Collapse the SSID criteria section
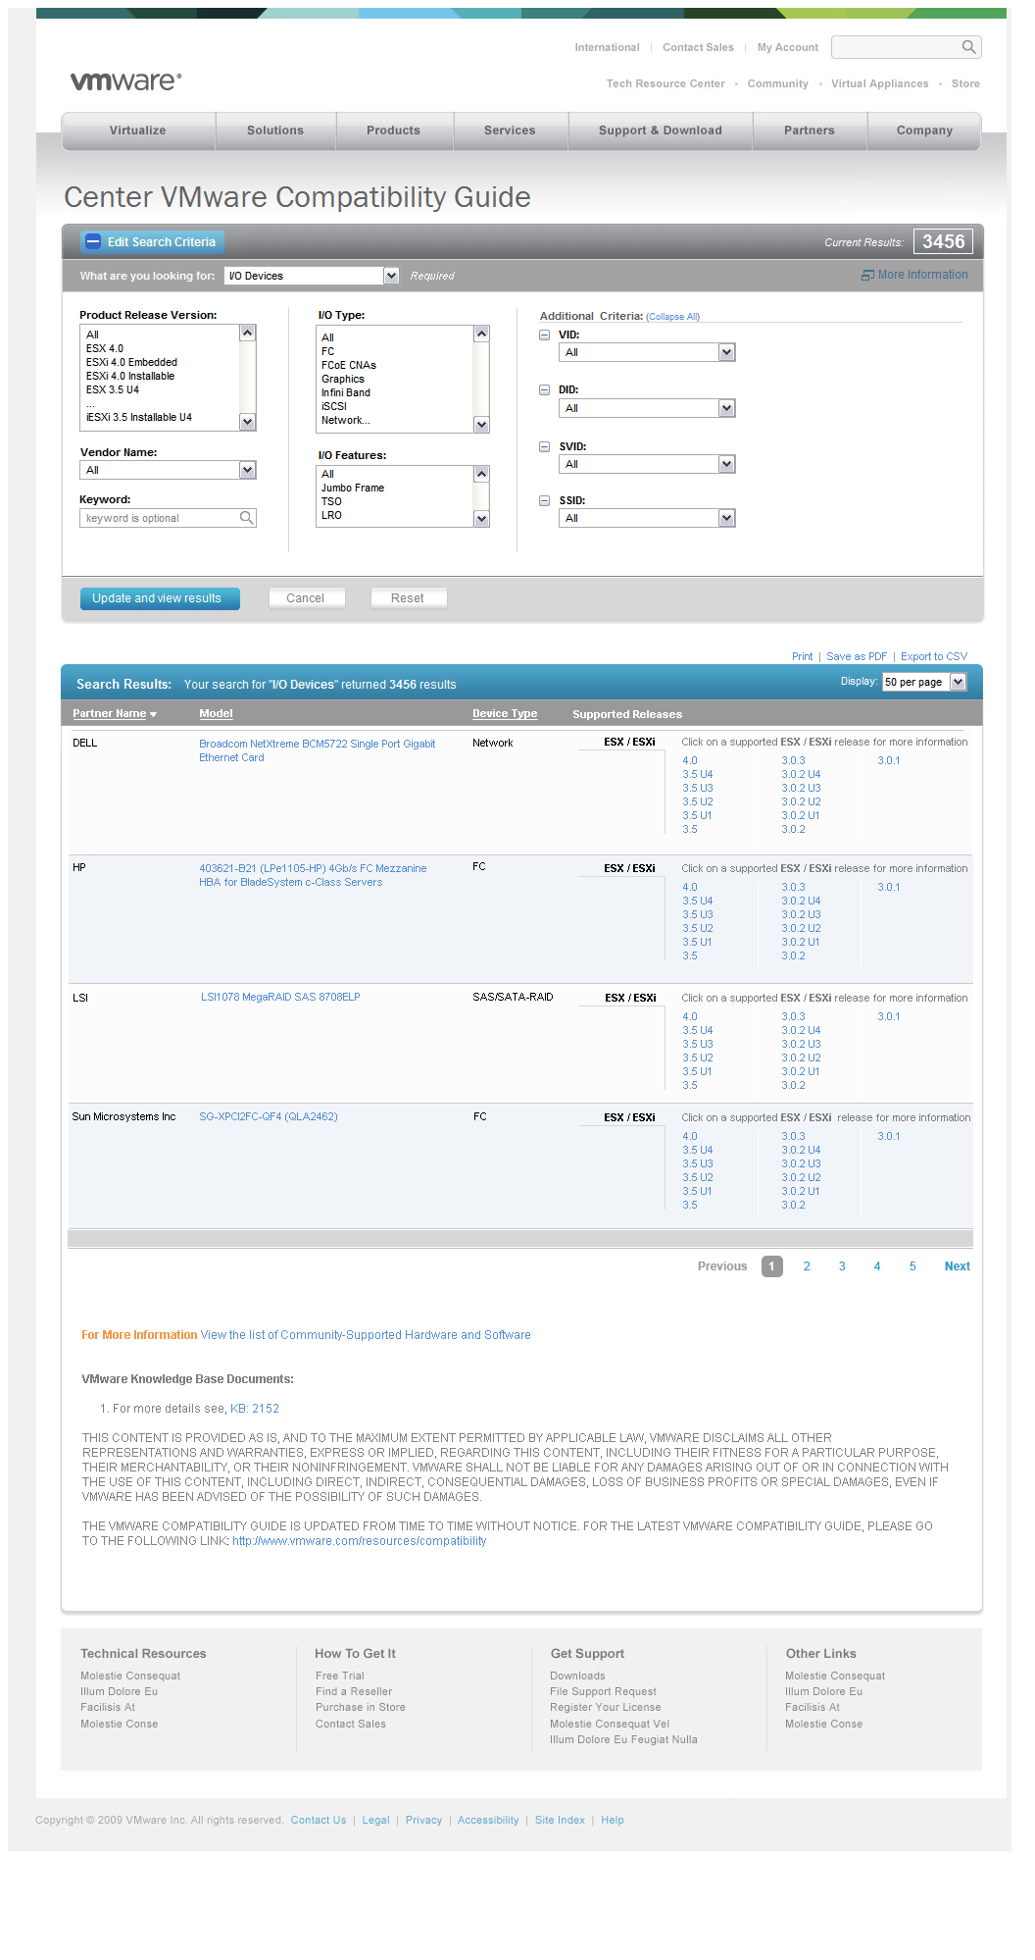The height and width of the screenshot is (1960, 1035). (544, 500)
